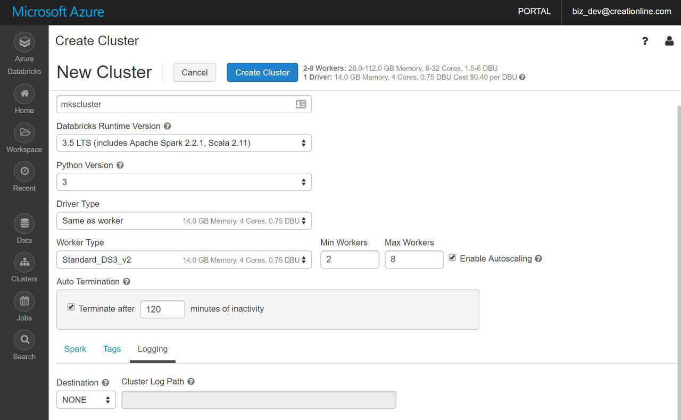
Task: Click Cancel button
Action: [x=195, y=72]
